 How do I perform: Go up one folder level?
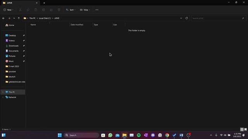pos(19,18)
